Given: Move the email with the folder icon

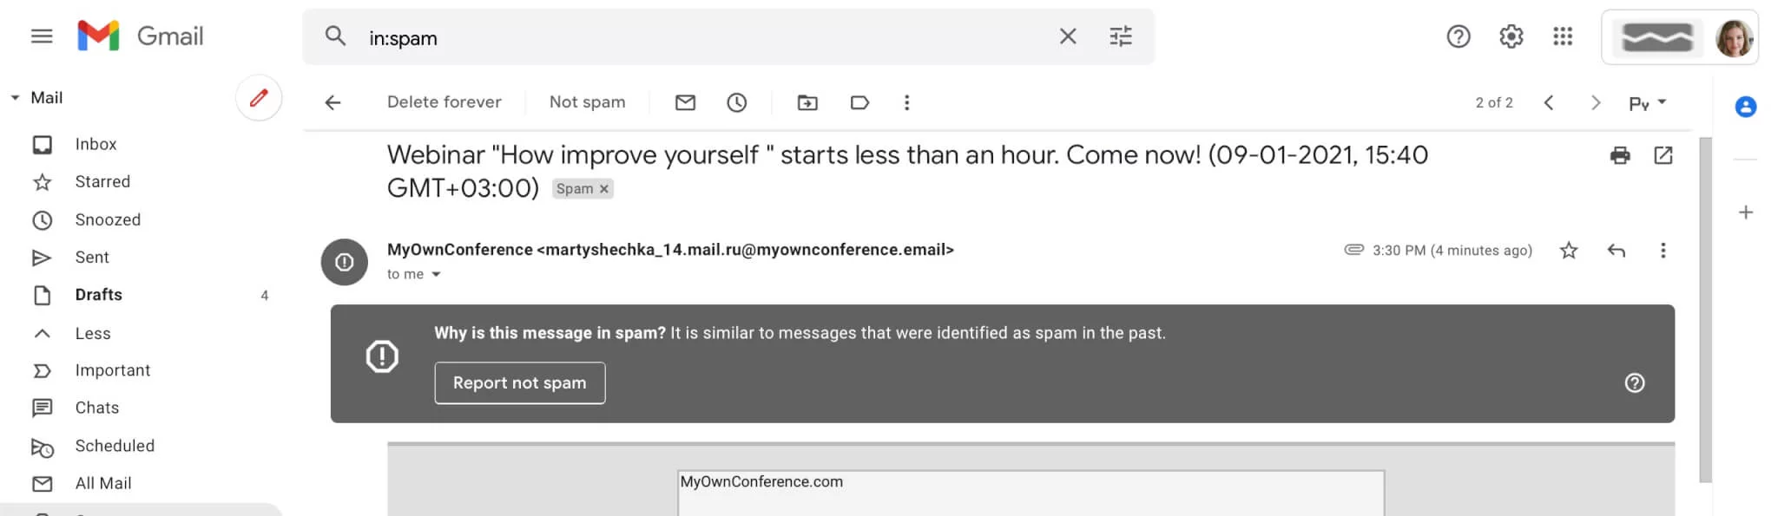Looking at the screenshot, I should click(x=807, y=102).
